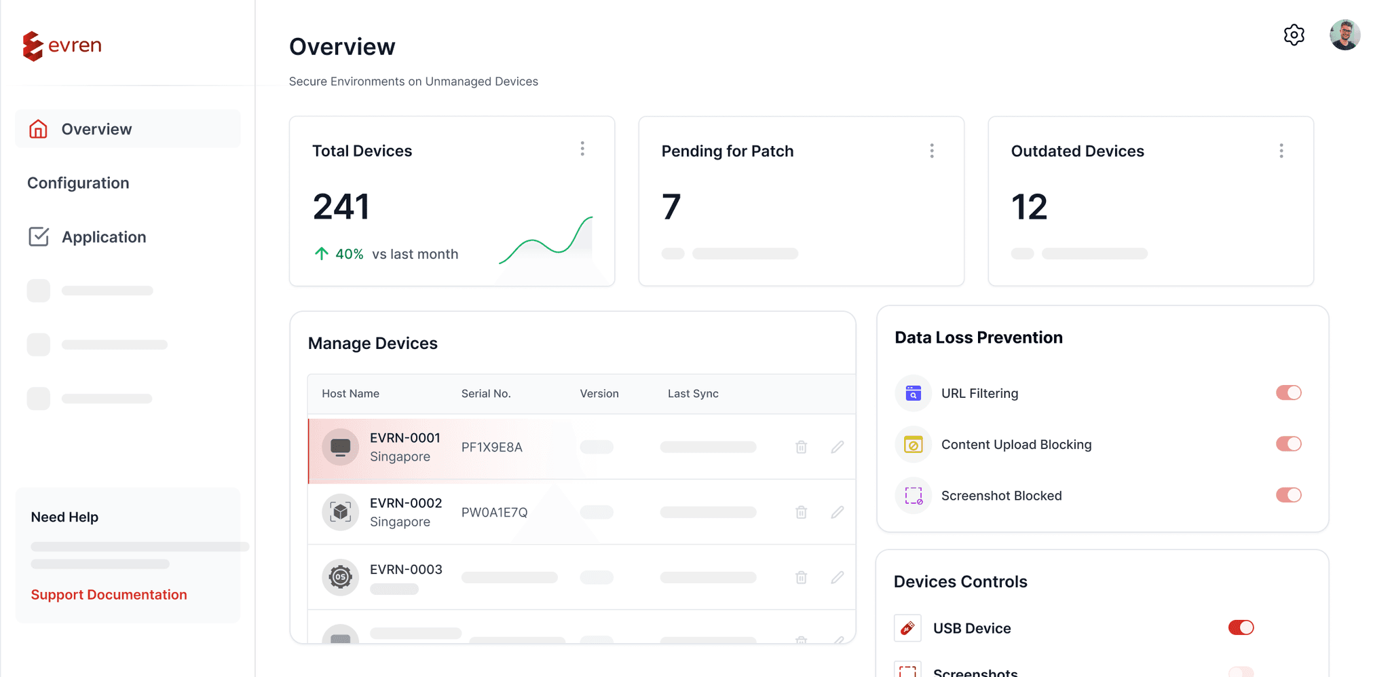Screen dimensions: 1390x677
Task: Select the Content Upload Blocking icon
Action: [x=913, y=444]
